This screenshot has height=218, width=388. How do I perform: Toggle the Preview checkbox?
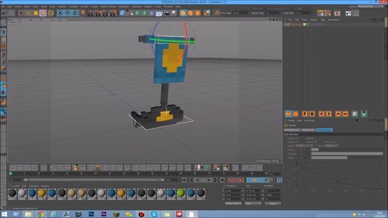coord(316,139)
